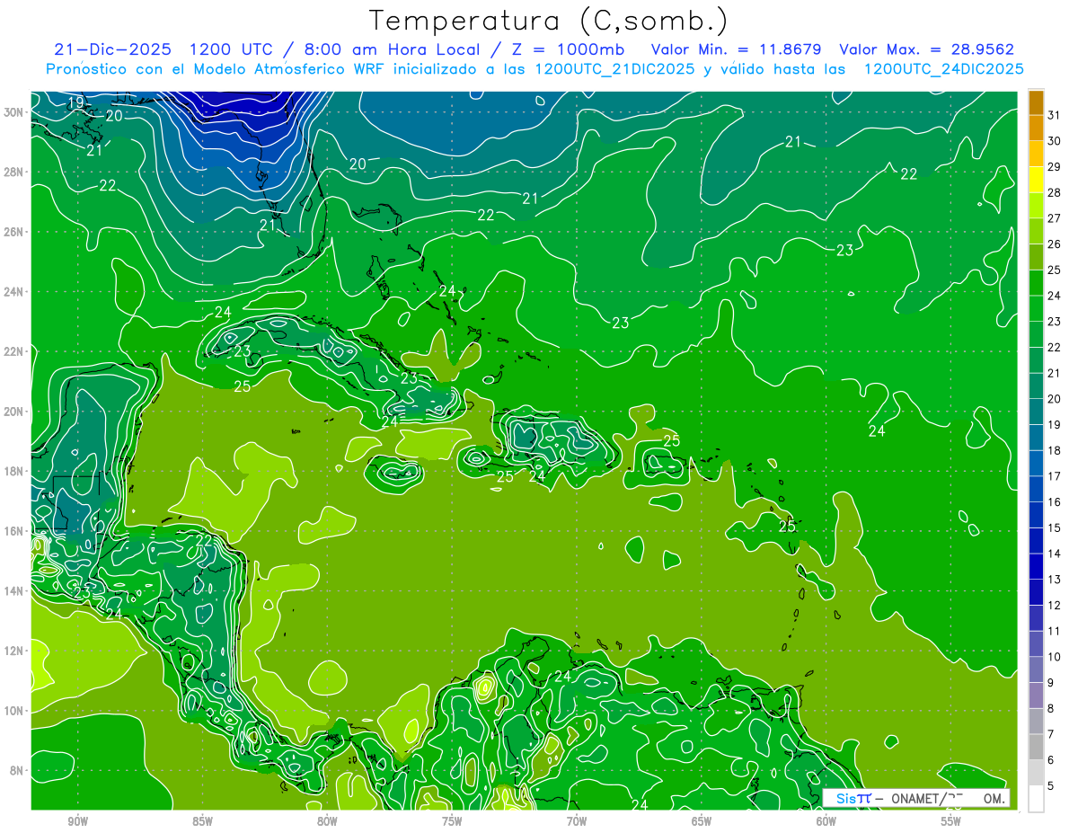1078x833 pixels.
Task: Click the 18N latitude axis label
Action: (14, 471)
